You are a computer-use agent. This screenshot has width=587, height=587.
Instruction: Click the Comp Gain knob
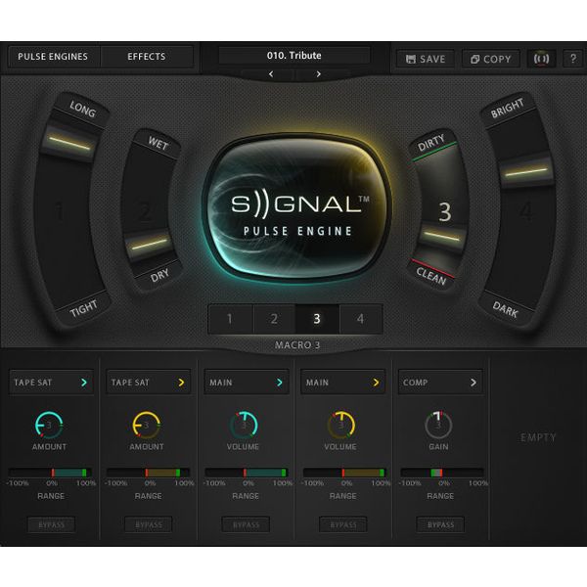point(438,426)
